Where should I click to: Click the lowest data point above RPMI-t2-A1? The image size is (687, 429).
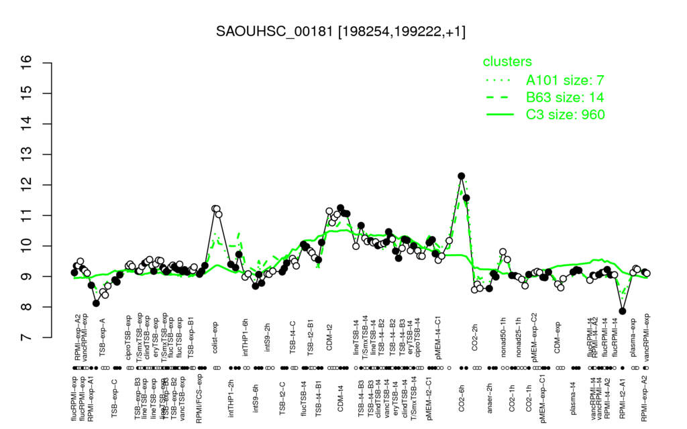622,311
